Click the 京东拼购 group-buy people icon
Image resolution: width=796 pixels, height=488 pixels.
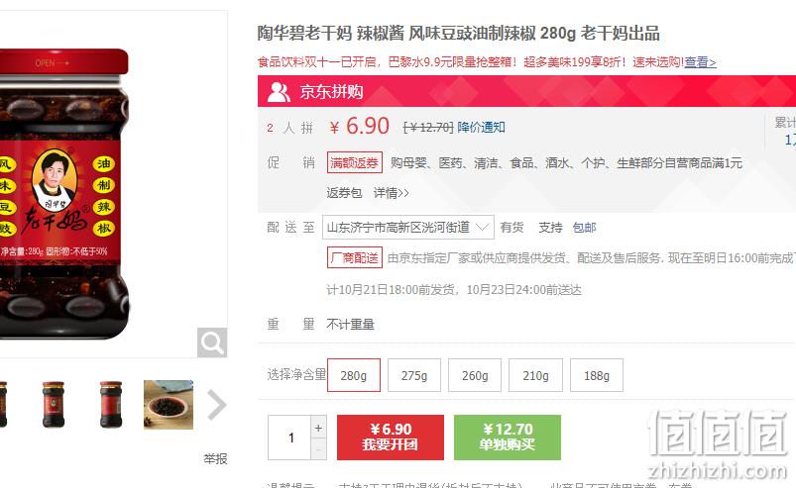[x=279, y=92]
